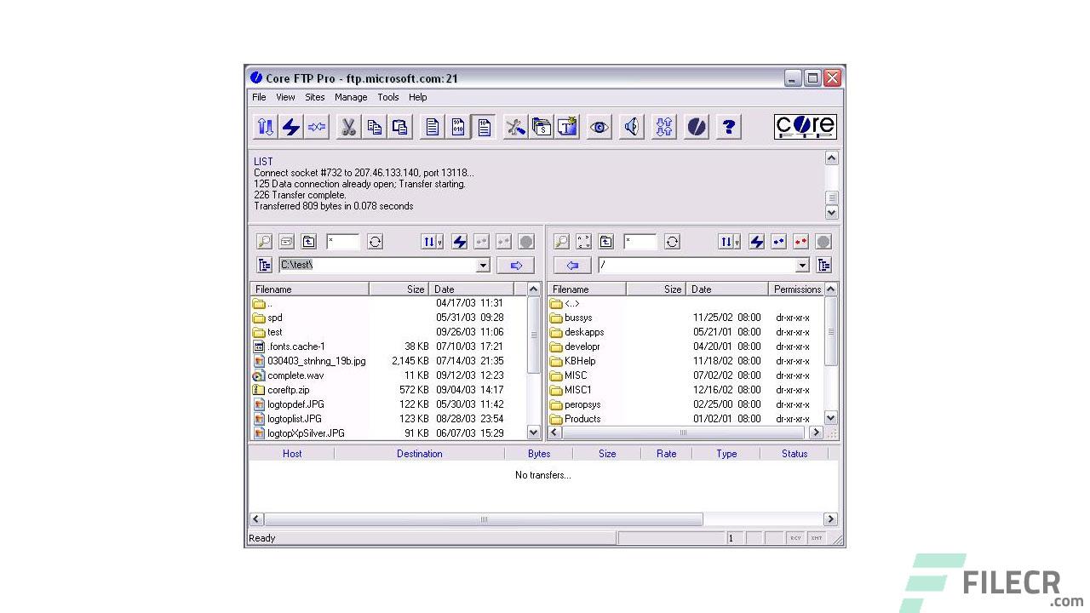The width and height of the screenshot is (1090, 613).
Task: Open the templates folder icon with S
Action: pyautogui.click(x=542, y=127)
